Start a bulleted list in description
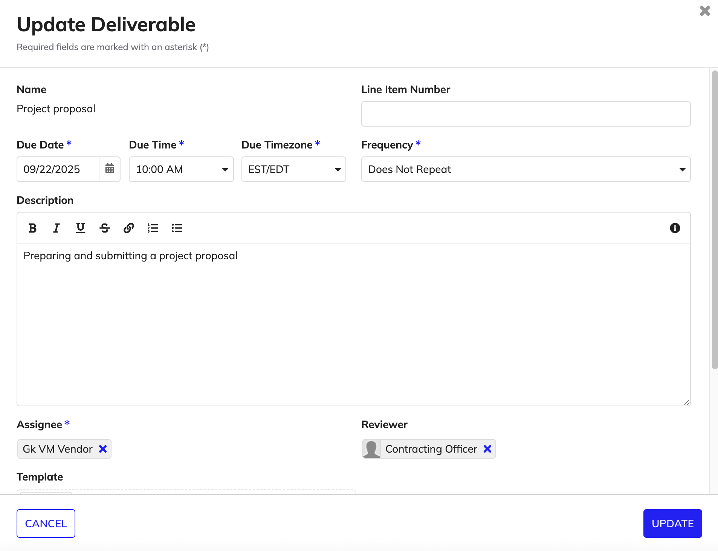This screenshot has width=718, height=551. pos(177,228)
